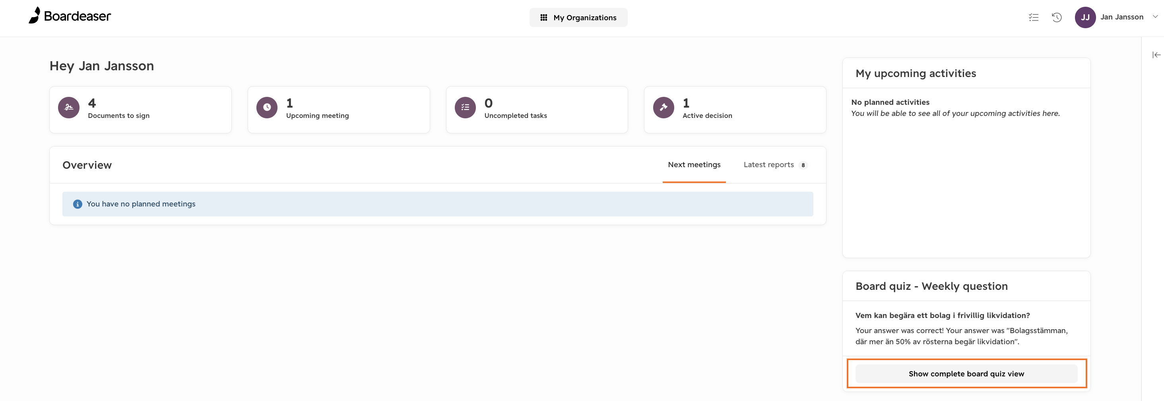Open the checklist tasks icon in the header
Screen dimensions: 1164x401
point(1034,17)
